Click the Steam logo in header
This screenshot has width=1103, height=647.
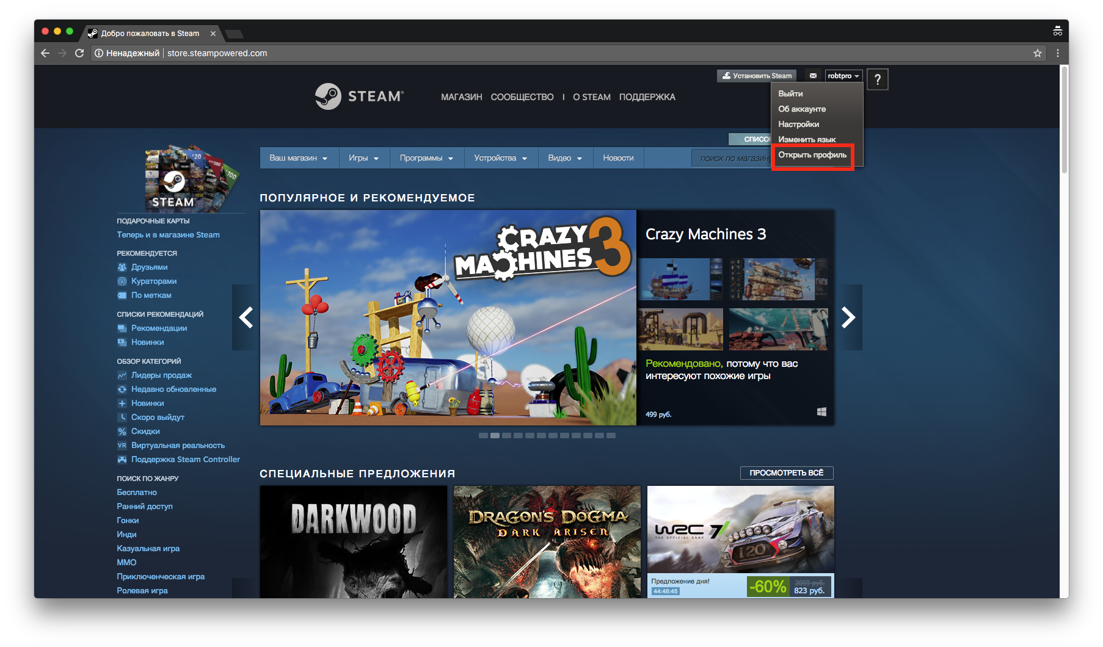coord(359,96)
